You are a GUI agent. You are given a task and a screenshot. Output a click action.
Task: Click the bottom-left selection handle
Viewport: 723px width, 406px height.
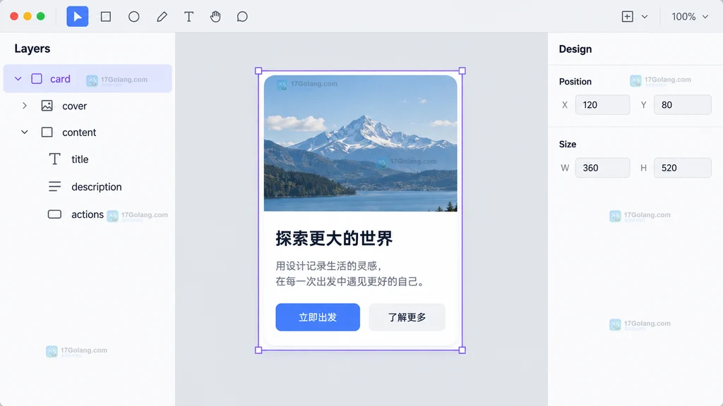click(258, 350)
